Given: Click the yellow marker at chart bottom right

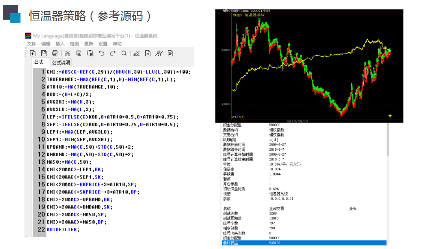Looking at the screenshot, I should click(x=390, y=116).
